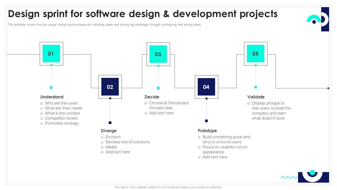Select the navy 04 step box
This screenshot has width=337, height=190.
[206, 87]
